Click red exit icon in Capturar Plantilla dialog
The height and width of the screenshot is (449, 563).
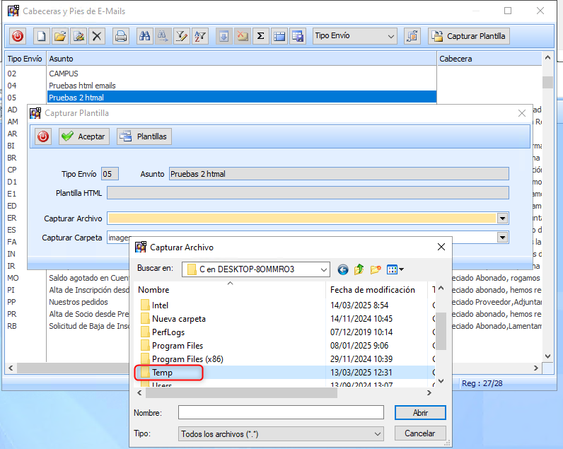pos(43,136)
